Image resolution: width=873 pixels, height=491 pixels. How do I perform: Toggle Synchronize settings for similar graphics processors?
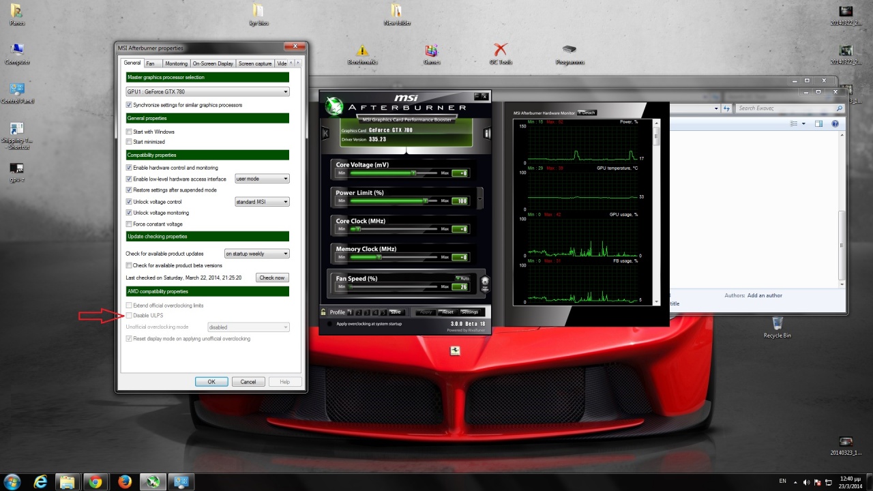tap(129, 105)
